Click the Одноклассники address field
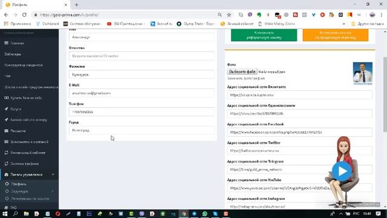Viewport: 387px width, 218px height. pyautogui.click(x=300, y=114)
